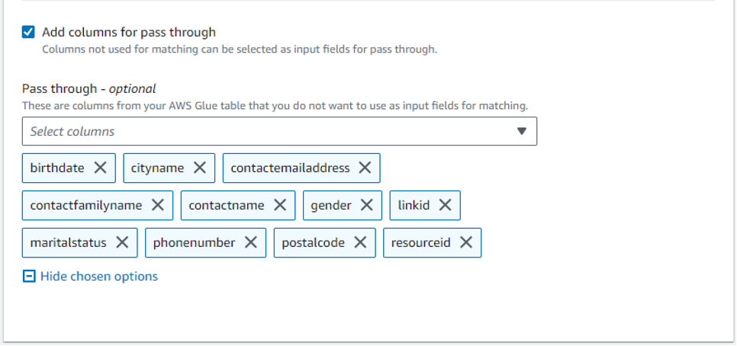Click the postalcode tag label
The height and width of the screenshot is (346, 737).
(313, 243)
